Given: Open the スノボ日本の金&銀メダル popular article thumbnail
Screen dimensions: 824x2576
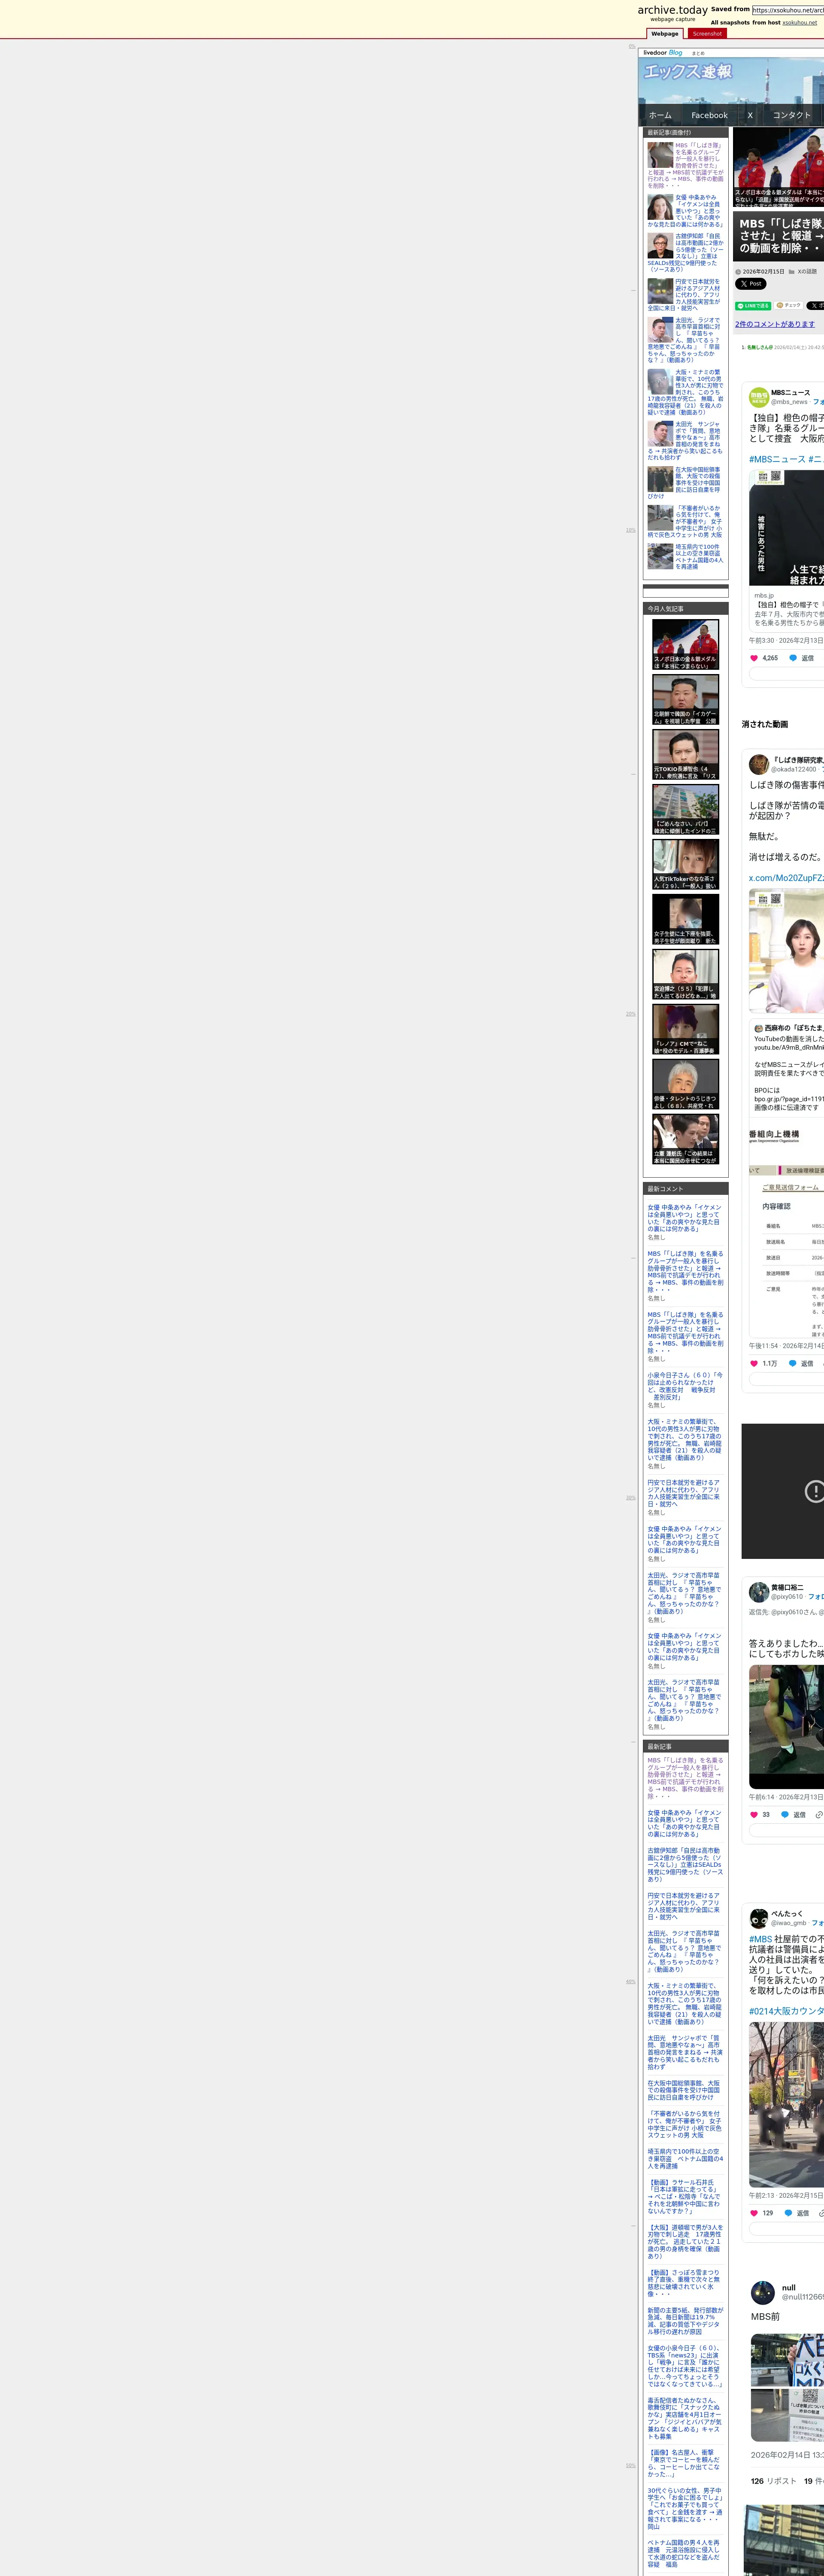Looking at the screenshot, I should click(x=685, y=644).
